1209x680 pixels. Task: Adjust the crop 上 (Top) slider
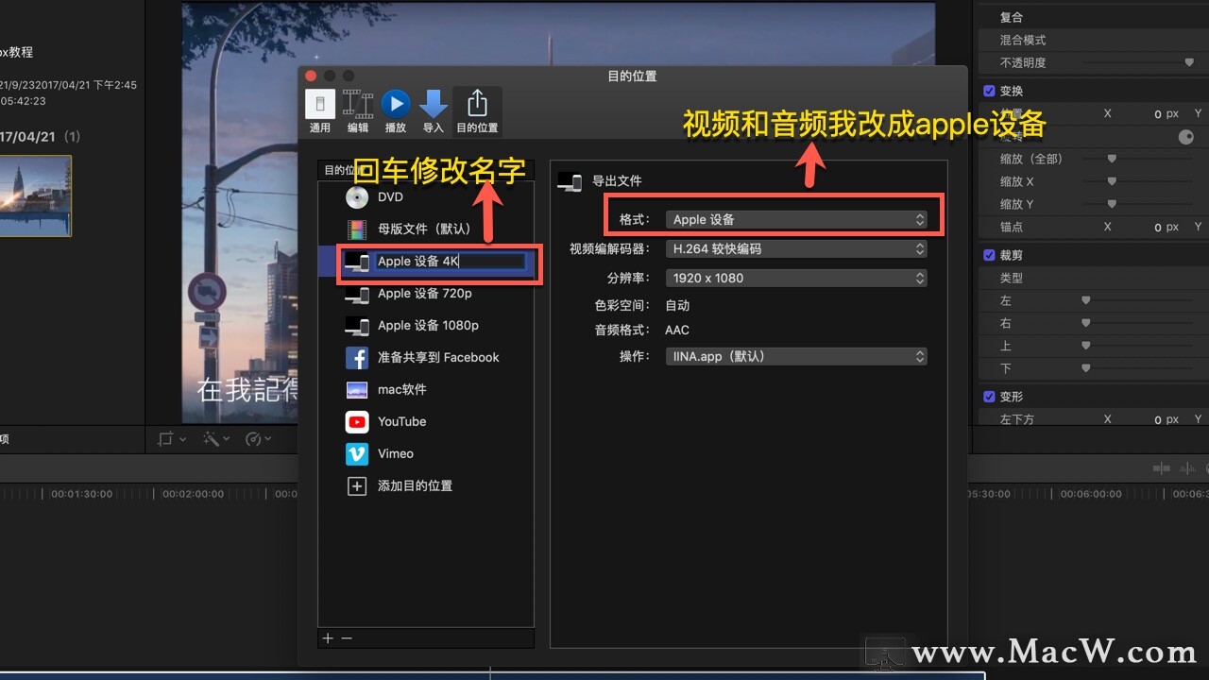pos(1086,346)
